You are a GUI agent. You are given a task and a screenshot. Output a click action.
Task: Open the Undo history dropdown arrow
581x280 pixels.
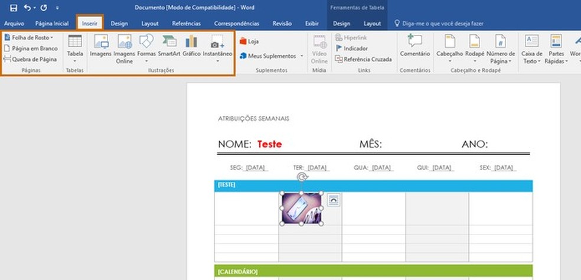[34, 8]
